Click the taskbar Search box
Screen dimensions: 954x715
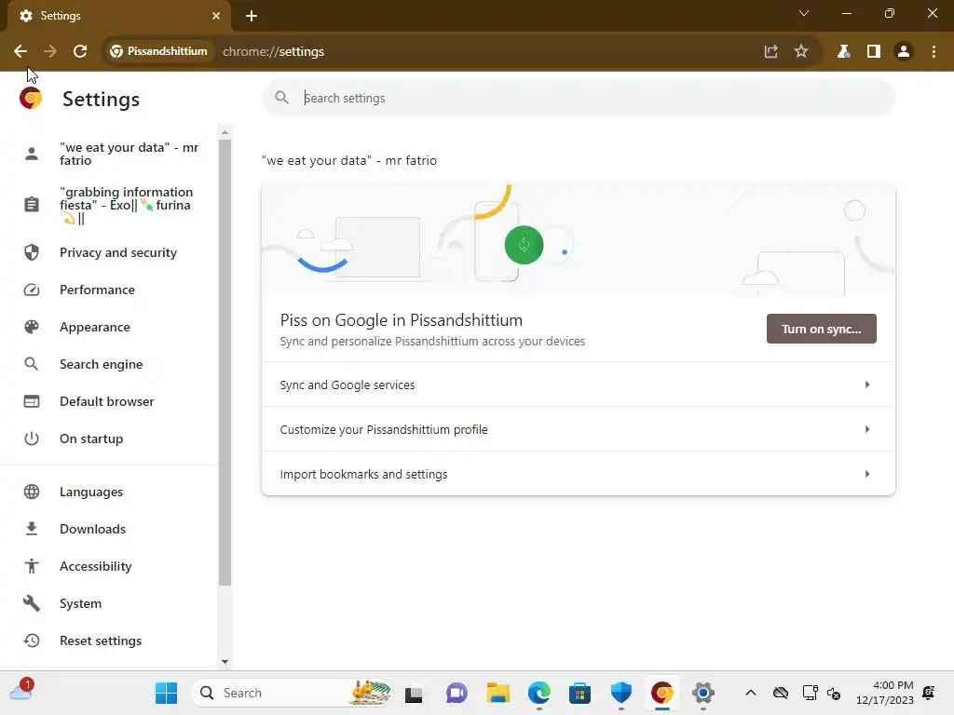coord(292,693)
